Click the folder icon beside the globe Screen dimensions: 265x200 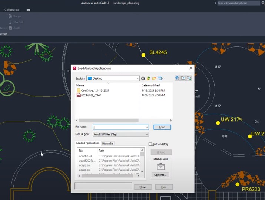[x=183, y=78]
